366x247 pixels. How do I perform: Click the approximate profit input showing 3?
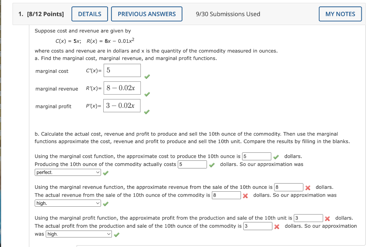coord(308,218)
